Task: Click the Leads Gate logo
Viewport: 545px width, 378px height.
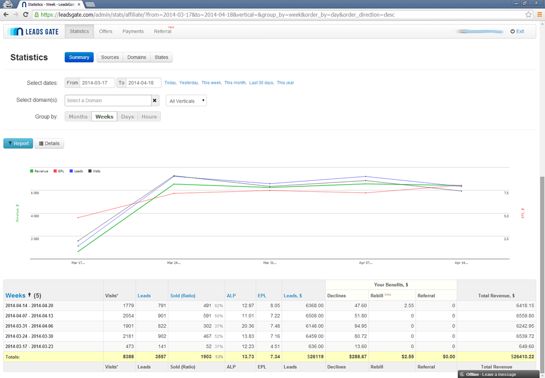Action: 34,32
